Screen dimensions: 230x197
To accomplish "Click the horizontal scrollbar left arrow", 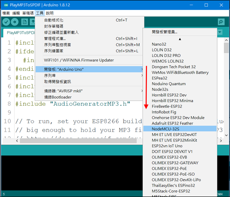I will point(17,141).
